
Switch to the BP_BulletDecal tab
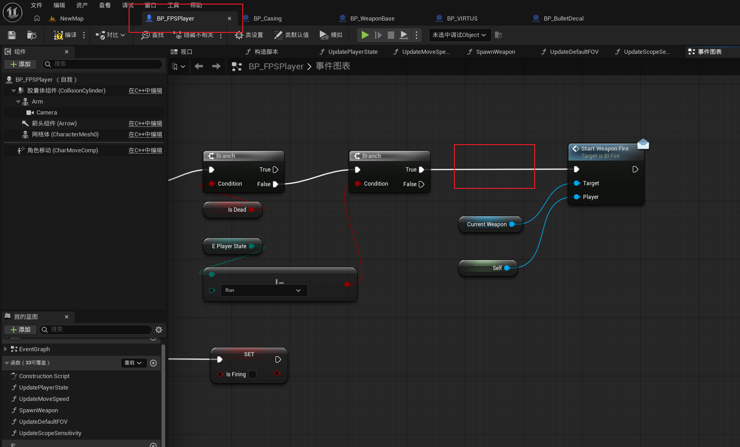point(558,19)
